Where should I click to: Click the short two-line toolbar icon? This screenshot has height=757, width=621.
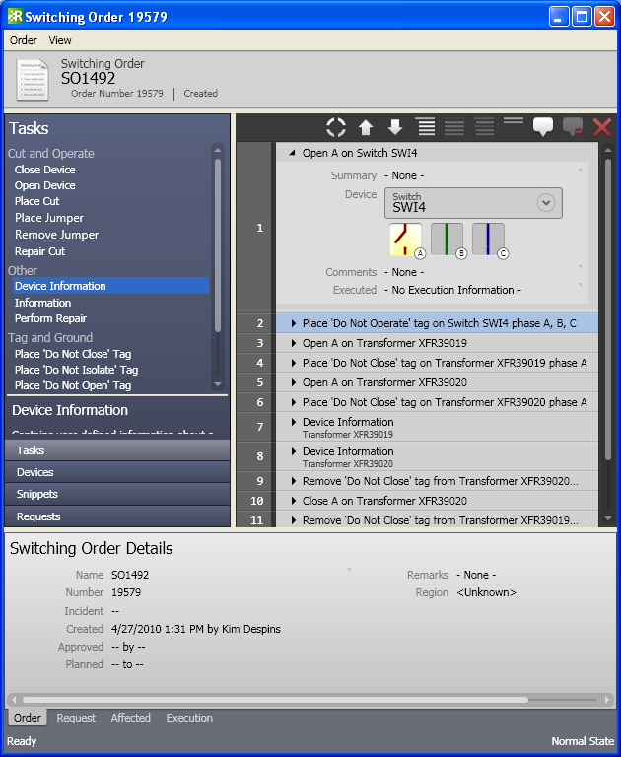[x=513, y=121]
